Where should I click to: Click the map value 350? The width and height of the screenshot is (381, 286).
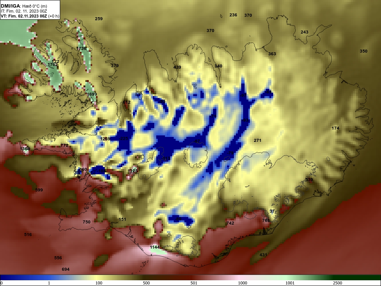(x=363, y=51)
